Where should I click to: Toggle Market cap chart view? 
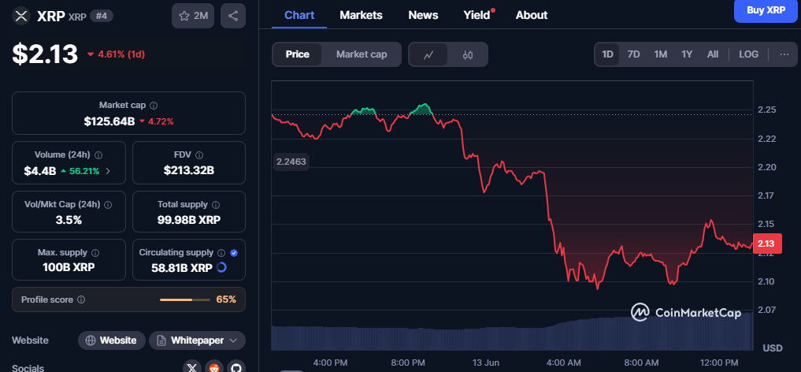[x=362, y=54]
